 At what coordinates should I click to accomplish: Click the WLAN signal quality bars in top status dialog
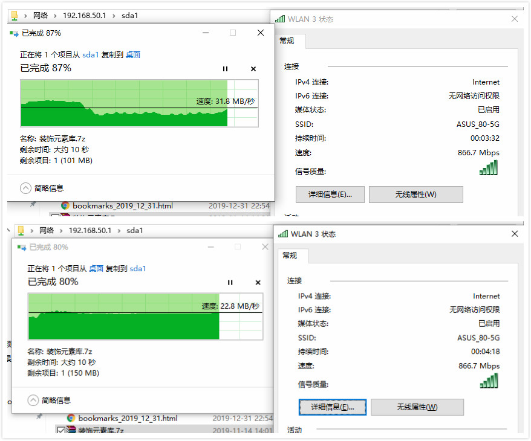click(488, 168)
